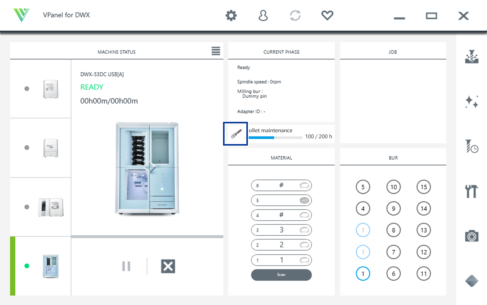The height and width of the screenshot is (305, 487).
Task: Select bur position 9
Action: point(393,209)
